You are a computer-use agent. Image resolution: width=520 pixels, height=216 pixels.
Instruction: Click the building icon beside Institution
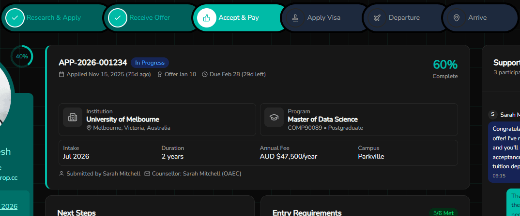coord(72,117)
